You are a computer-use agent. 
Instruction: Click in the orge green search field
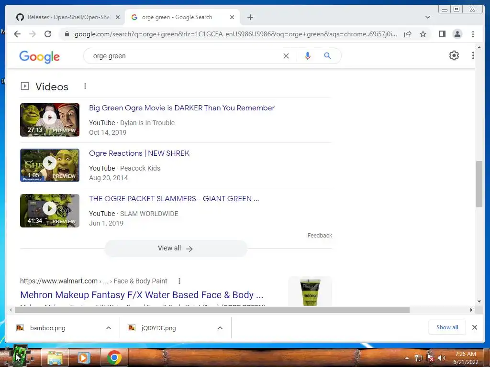[x=184, y=56]
